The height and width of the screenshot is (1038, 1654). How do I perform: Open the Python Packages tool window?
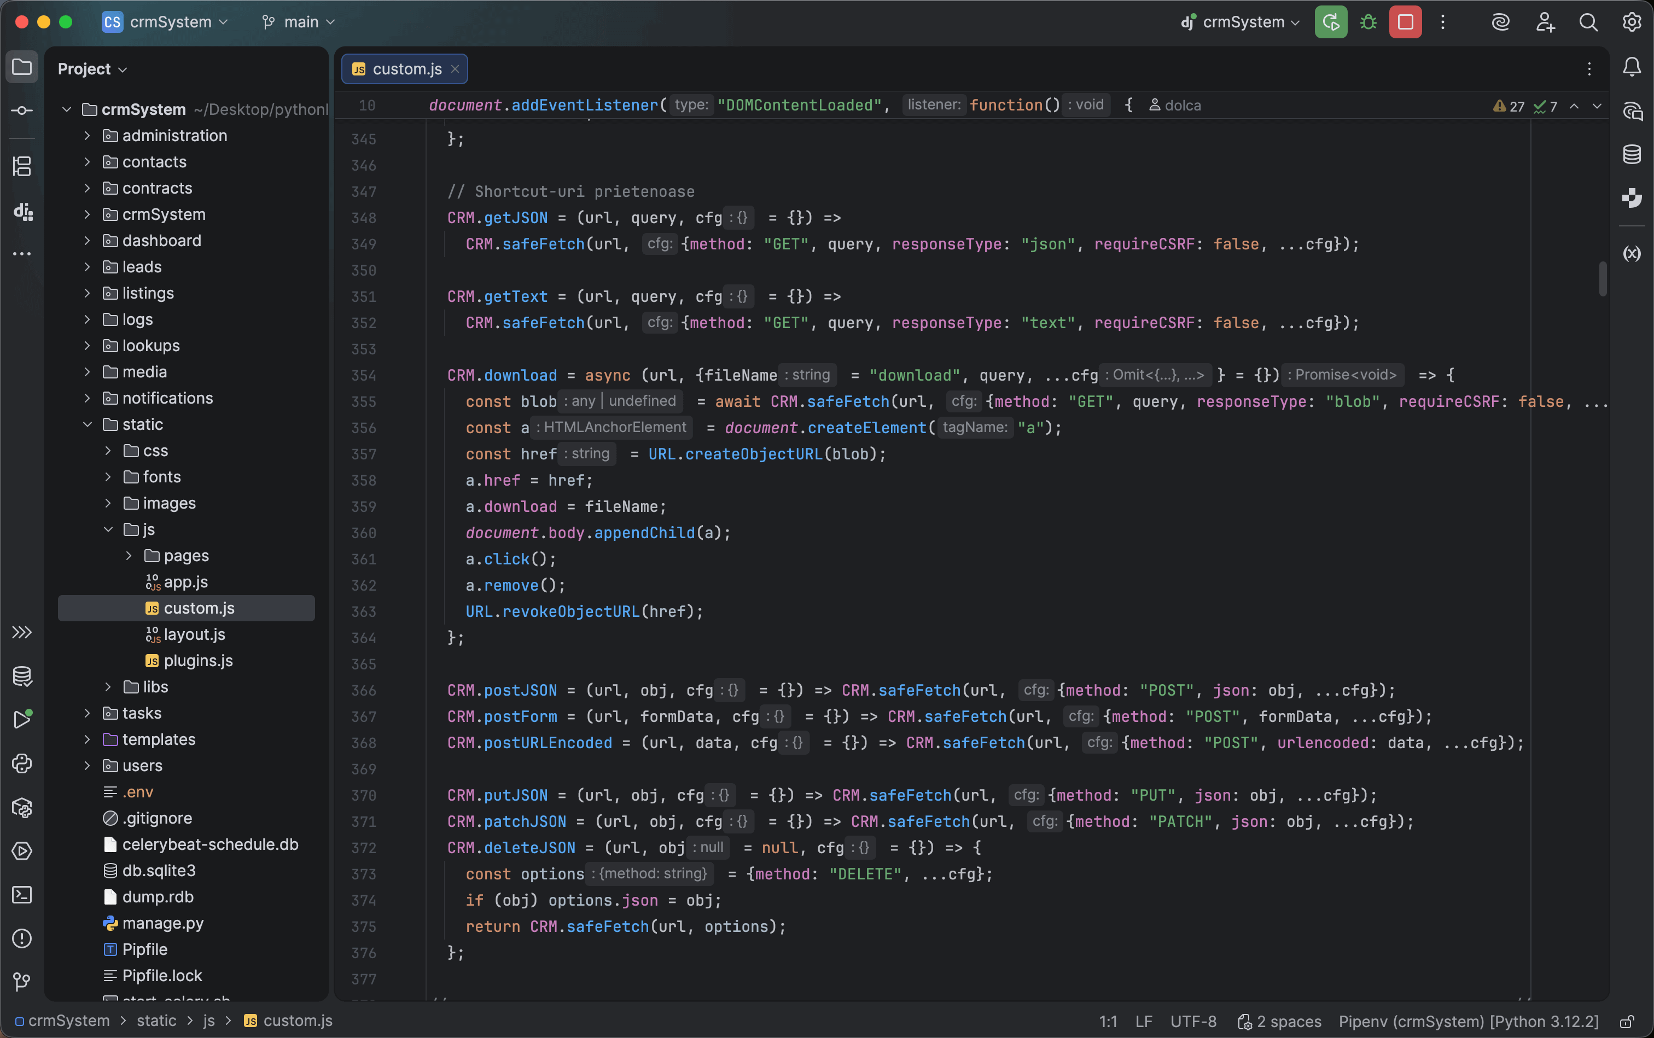[22, 808]
